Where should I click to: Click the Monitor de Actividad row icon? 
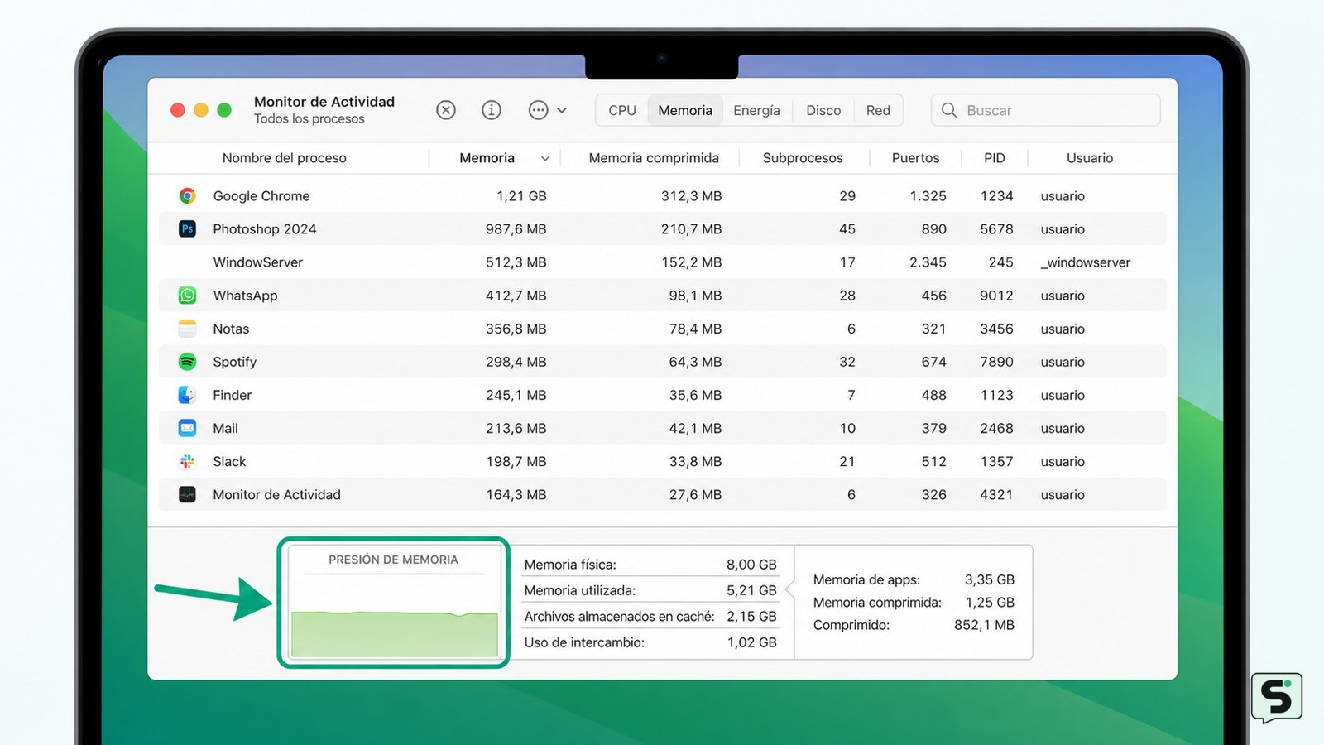tap(188, 494)
